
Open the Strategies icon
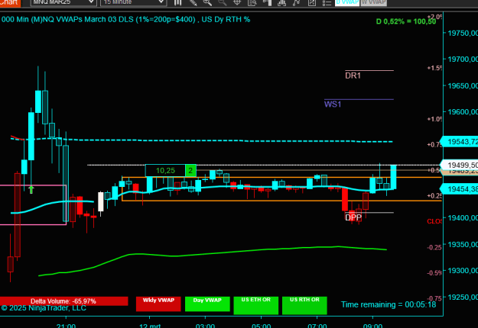296,3
